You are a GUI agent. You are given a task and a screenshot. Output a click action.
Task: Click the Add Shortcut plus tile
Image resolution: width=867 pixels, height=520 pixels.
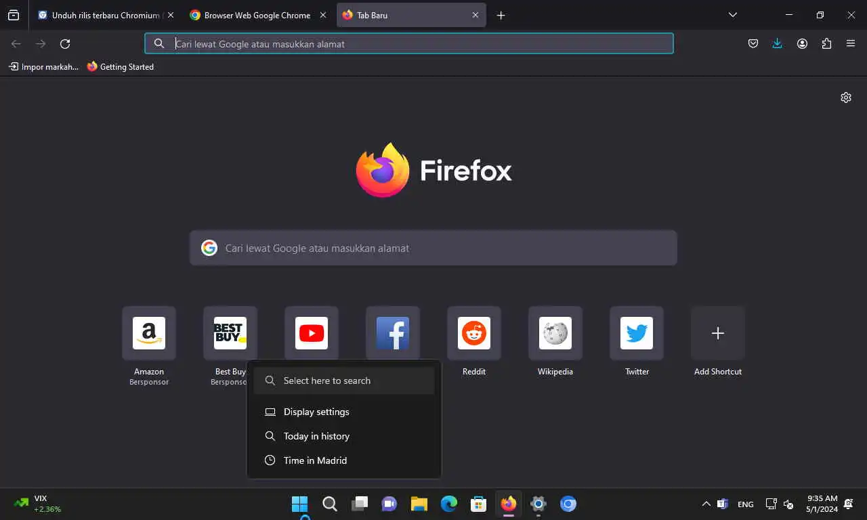[718, 333]
